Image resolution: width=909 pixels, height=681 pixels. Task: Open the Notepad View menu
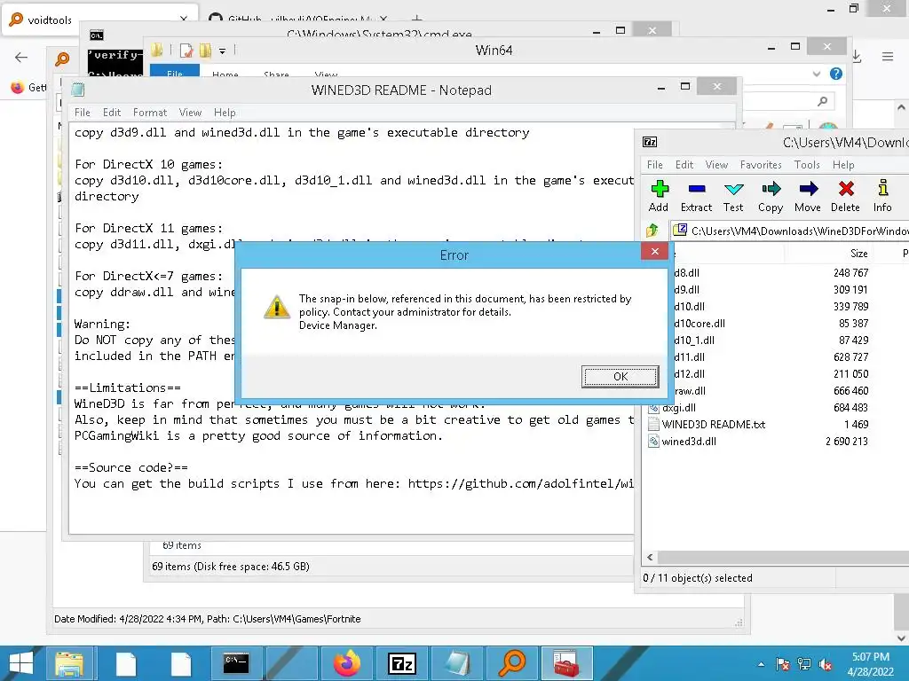190,113
